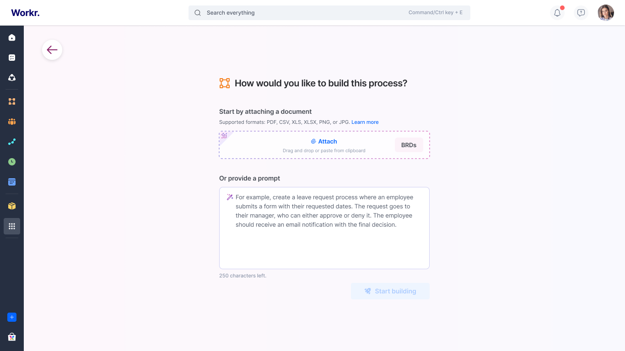Image resolution: width=625 pixels, height=351 pixels.
Task: Open the notifications bell
Action: [557, 13]
